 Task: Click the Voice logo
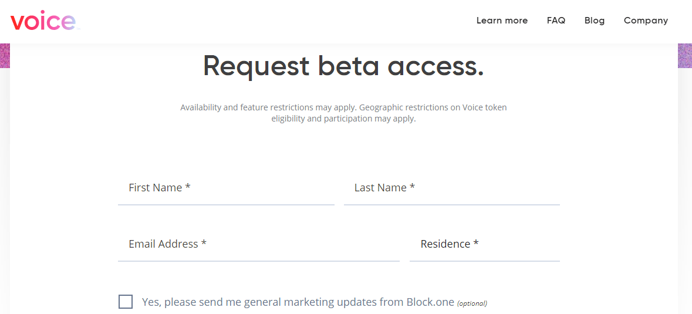[43, 21]
